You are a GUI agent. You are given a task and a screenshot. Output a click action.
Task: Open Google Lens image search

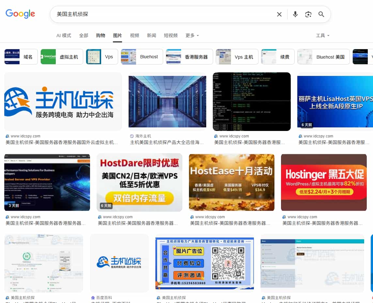308,14
